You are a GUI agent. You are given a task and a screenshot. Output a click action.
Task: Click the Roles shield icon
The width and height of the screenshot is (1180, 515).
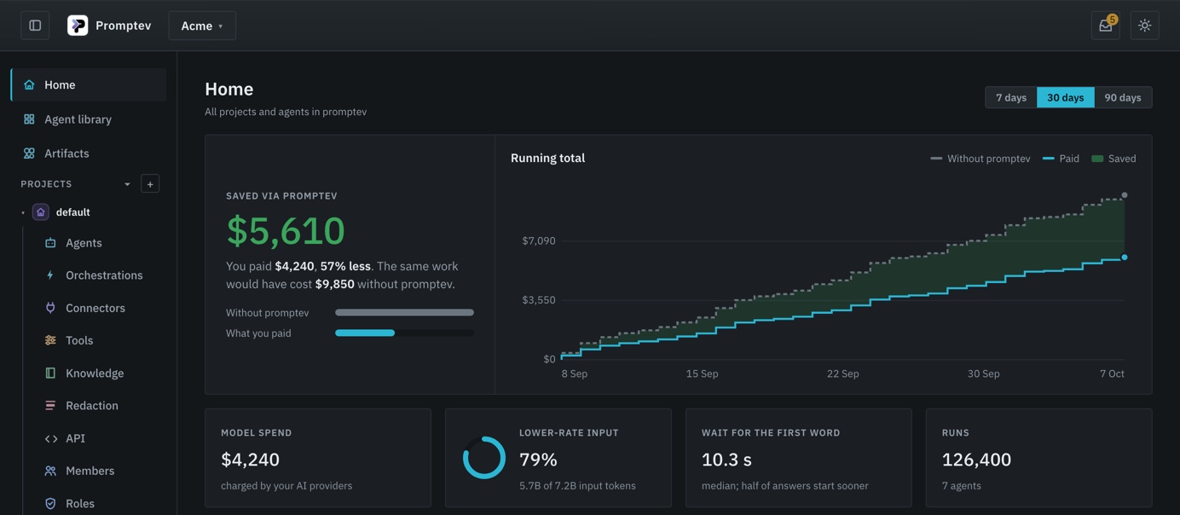[x=50, y=503]
